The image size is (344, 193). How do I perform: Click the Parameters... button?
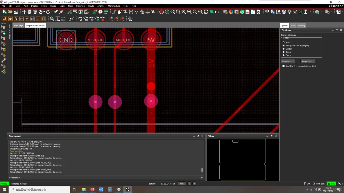[x=288, y=61]
